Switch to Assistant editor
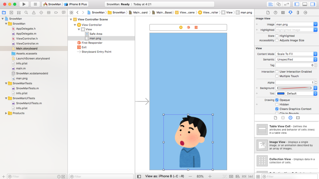Screen dimensions: 319x179 point(279,4)
